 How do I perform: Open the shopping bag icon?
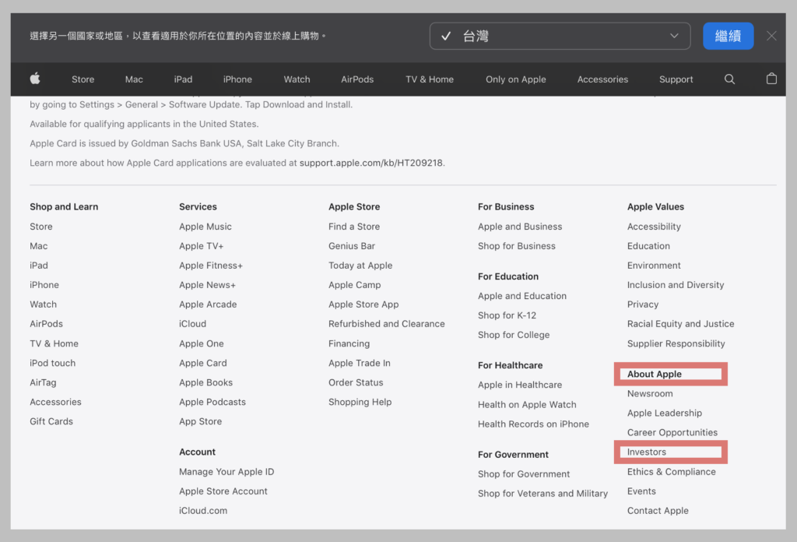tap(771, 79)
